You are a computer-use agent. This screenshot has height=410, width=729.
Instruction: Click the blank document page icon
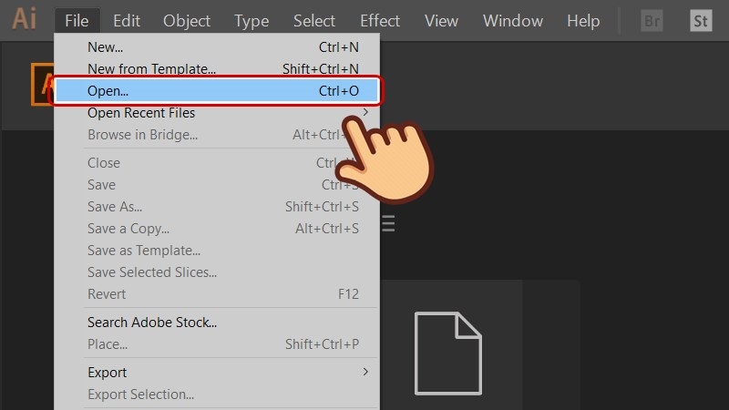pos(448,353)
